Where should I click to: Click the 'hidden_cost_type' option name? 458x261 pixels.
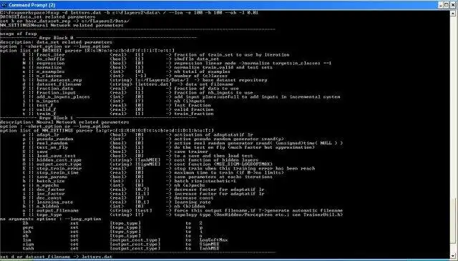[59, 160]
